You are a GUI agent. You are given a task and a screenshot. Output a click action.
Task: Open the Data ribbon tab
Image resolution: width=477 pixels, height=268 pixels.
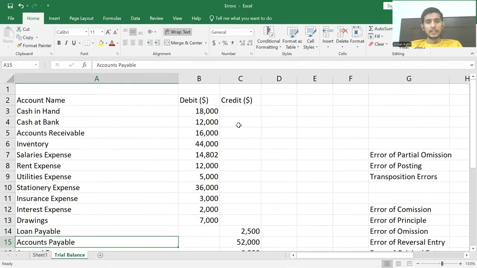pos(135,18)
